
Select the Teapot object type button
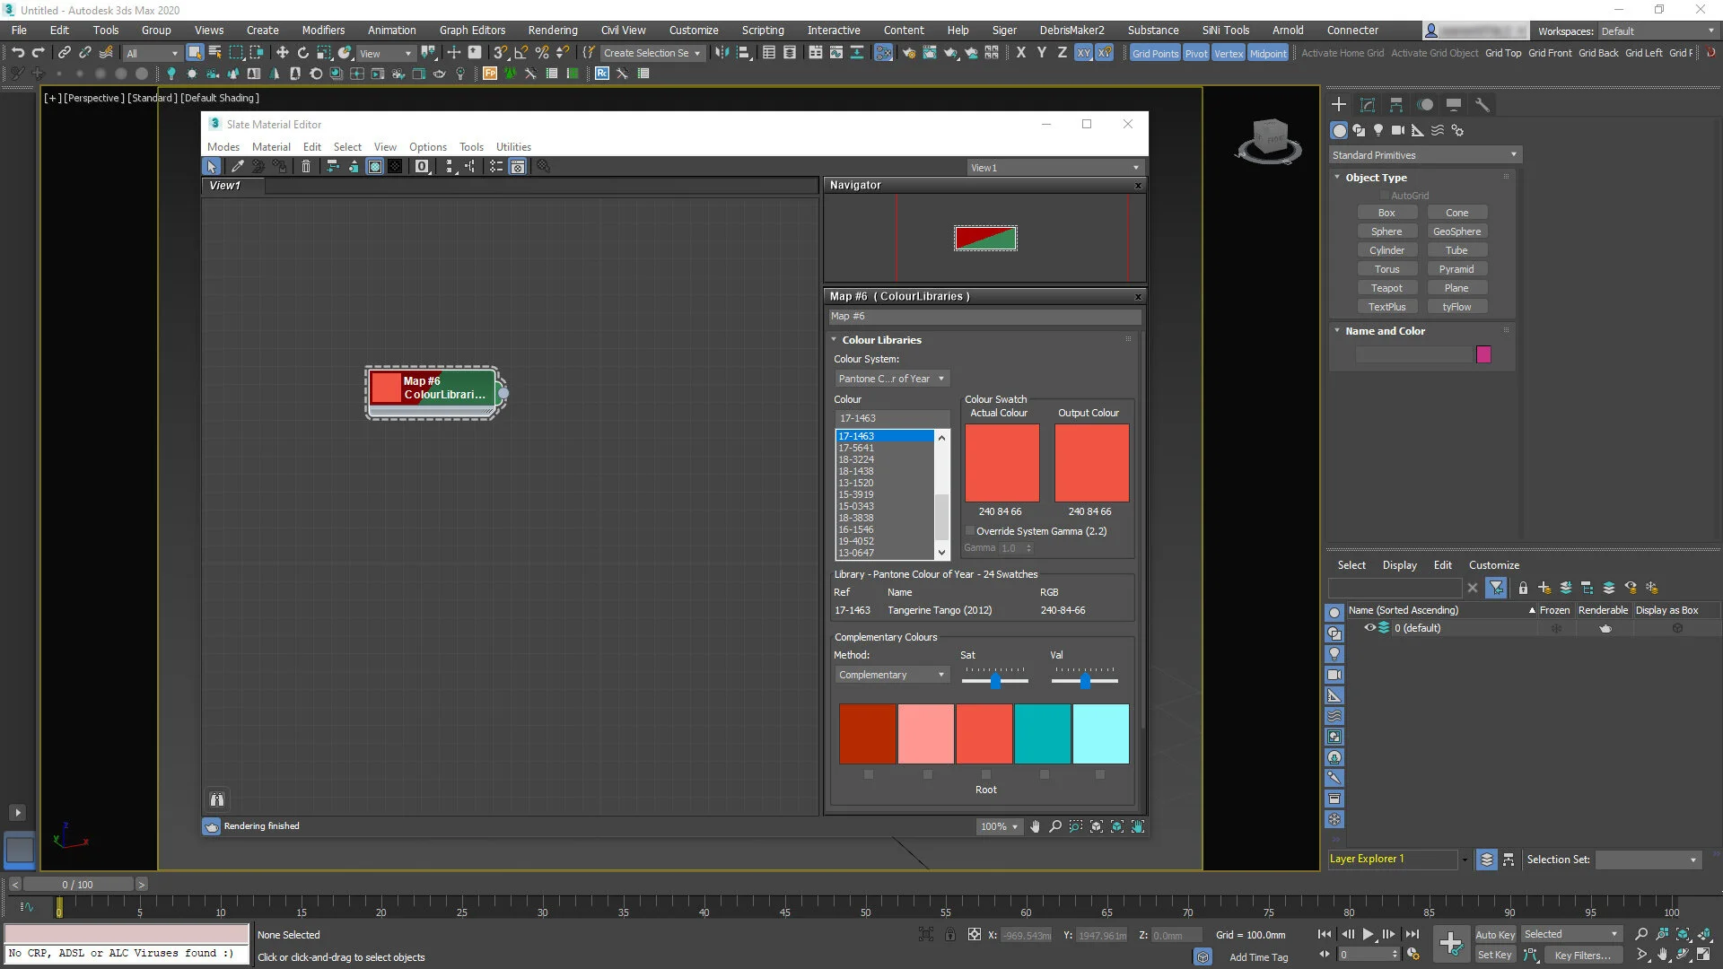[x=1387, y=287]
